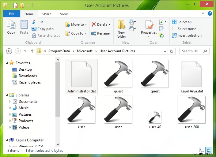
Task: Open the New item dropdown
Action: 132,22
